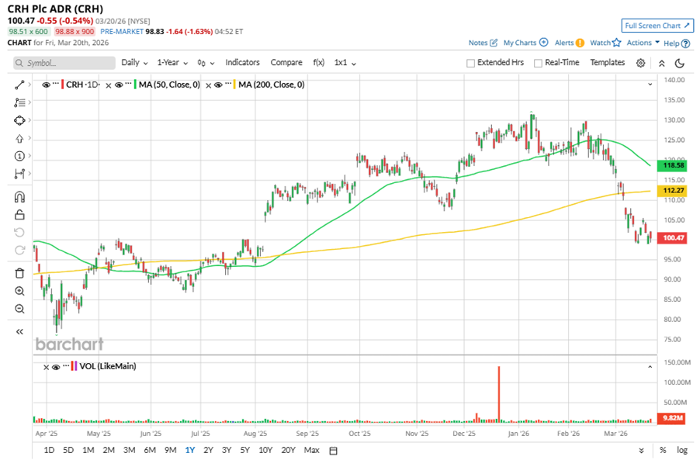700x467 pixels.
Task: Click the trash delete drawings icon
Action: point(19,273)
